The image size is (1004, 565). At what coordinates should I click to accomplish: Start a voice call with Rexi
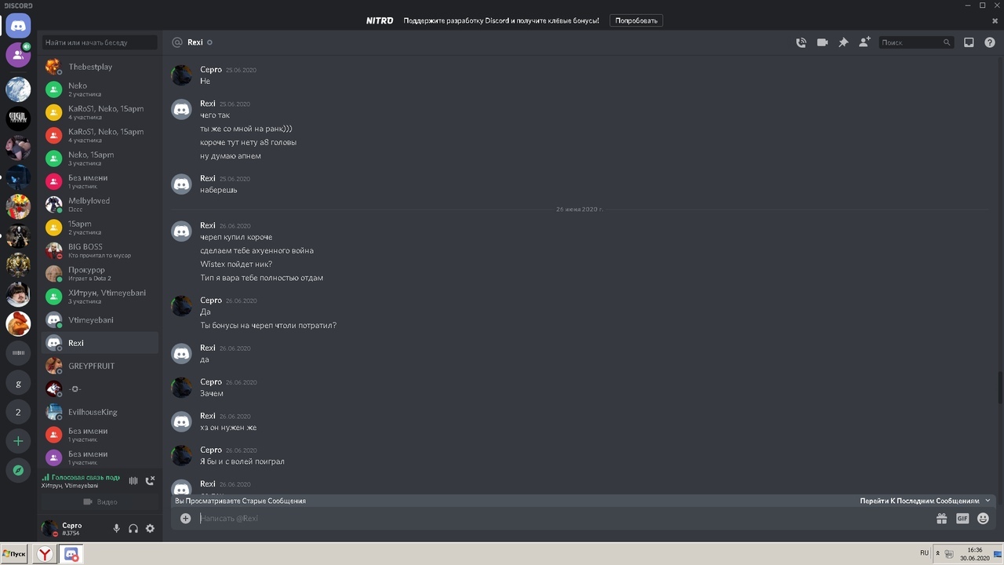coord(801,42)
